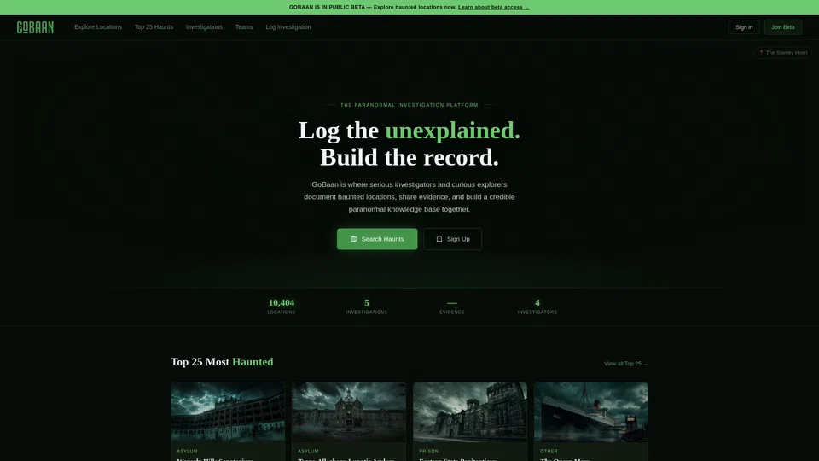819x461 pixels.
Task: Follow the Learn about beta access link
Action: [494, 8]
